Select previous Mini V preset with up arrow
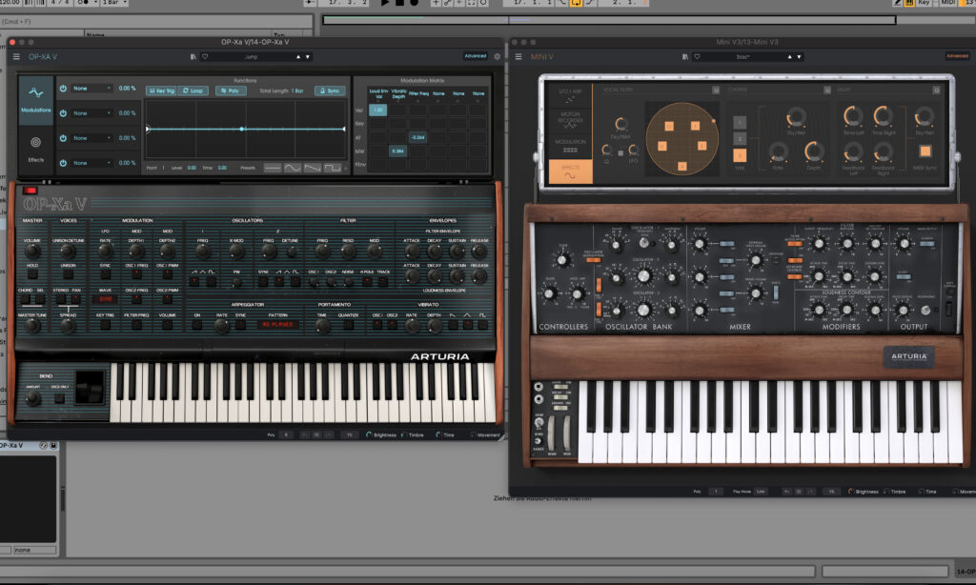This screenshot has width=976, height=585. (x=790, y=56)
